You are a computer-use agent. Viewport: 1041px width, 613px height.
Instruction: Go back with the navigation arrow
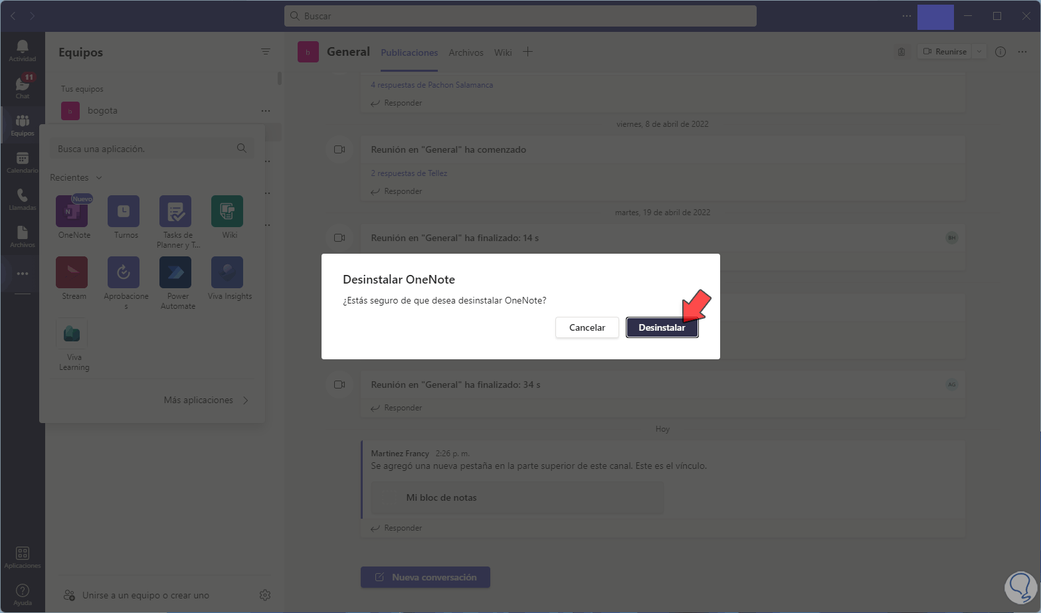point(13,16)
